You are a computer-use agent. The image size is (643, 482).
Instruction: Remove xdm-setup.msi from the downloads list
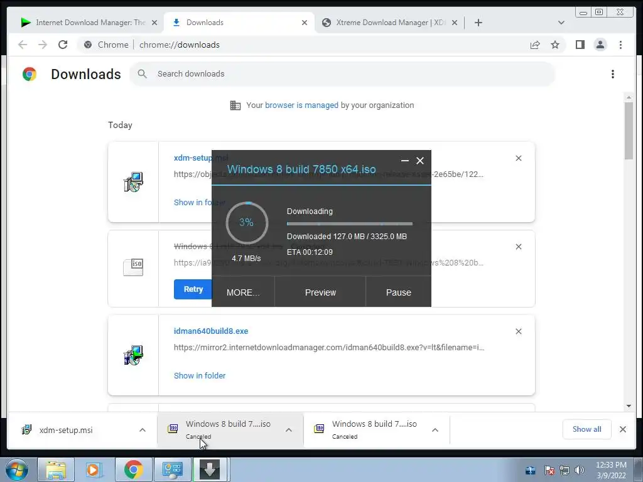click(x=518, y=158)
